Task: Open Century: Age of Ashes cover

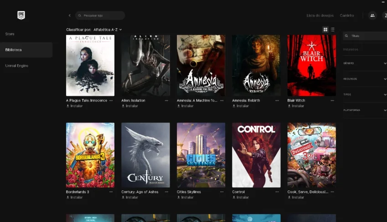Action: tap(145, 155)
